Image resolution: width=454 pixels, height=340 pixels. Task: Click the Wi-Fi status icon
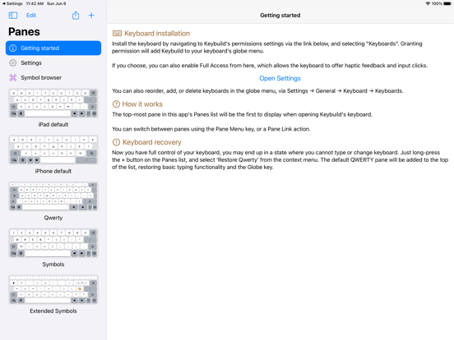click(x=428, y=3)
